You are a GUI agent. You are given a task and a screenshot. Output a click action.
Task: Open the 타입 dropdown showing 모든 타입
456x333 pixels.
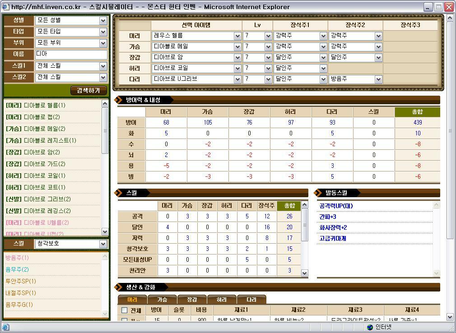[x=70, y=32]
